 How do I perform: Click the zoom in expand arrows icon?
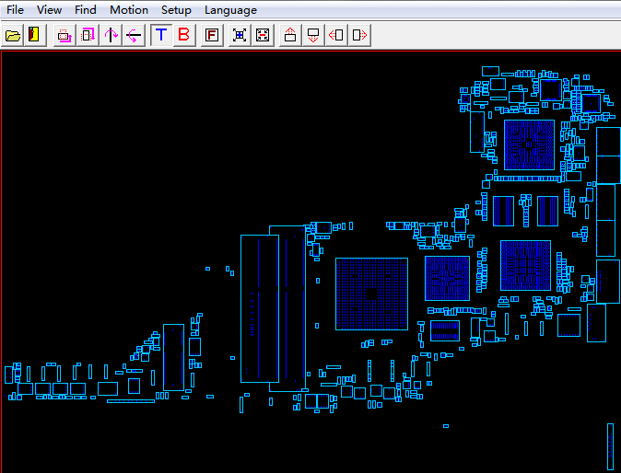(240, 35)
